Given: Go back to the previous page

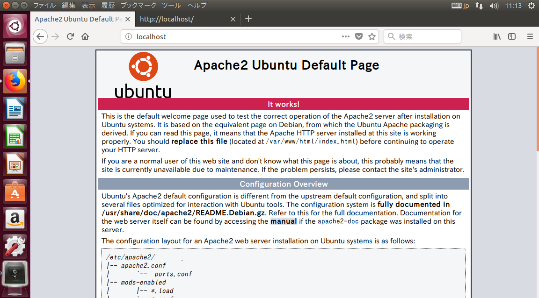Looking at the screenshot, I should click(x=40, y=36).
